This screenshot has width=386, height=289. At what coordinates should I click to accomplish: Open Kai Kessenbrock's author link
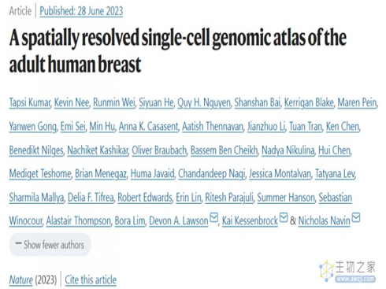pyautogui.click(x=250, y=220)
